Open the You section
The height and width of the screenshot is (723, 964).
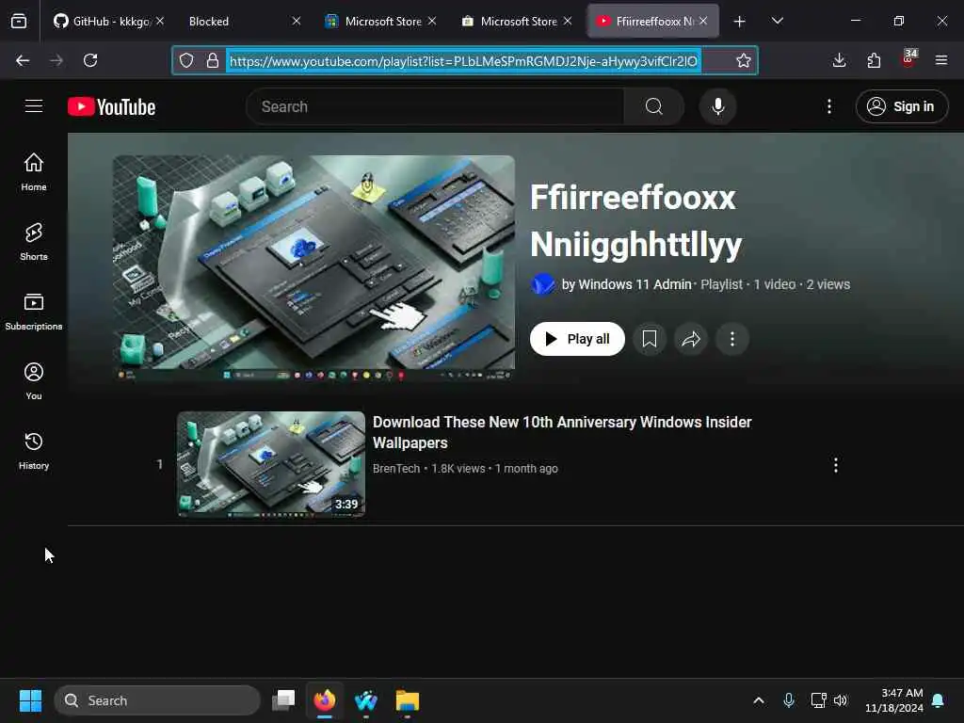click(34, 381)
